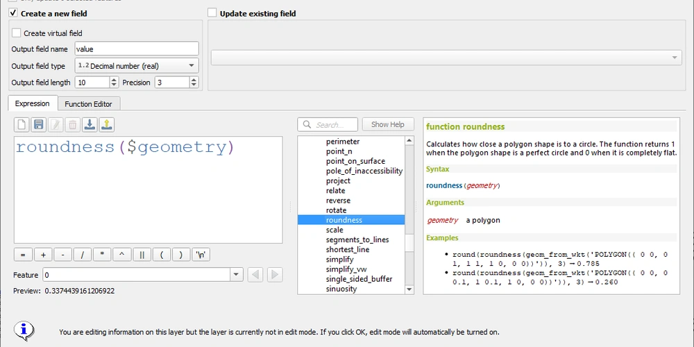Viewport: 694px width, 347px height.
Task: Select shortest_line function
Action: point(348,250)
